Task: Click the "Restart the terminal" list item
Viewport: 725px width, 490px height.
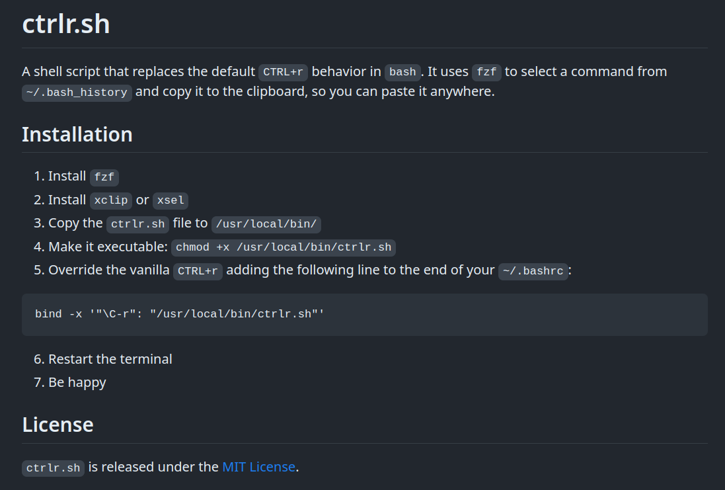Action: [110, 359]
